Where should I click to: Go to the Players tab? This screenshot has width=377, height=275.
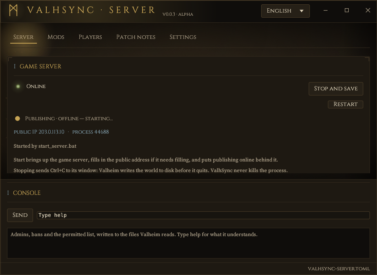coord(90,37)
